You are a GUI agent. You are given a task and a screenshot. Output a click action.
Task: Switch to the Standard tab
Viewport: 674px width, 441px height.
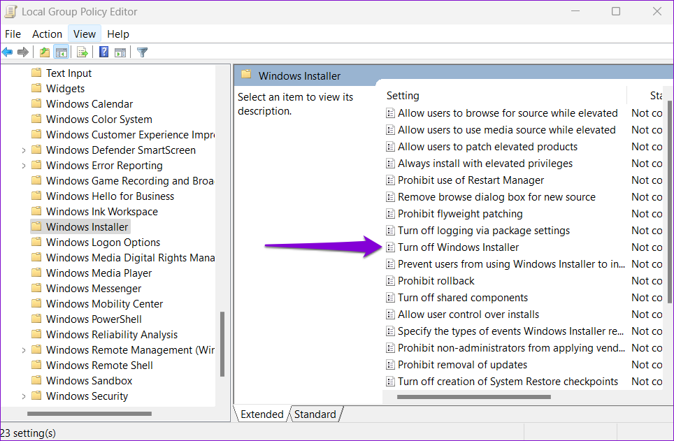[x=315, y=414]
